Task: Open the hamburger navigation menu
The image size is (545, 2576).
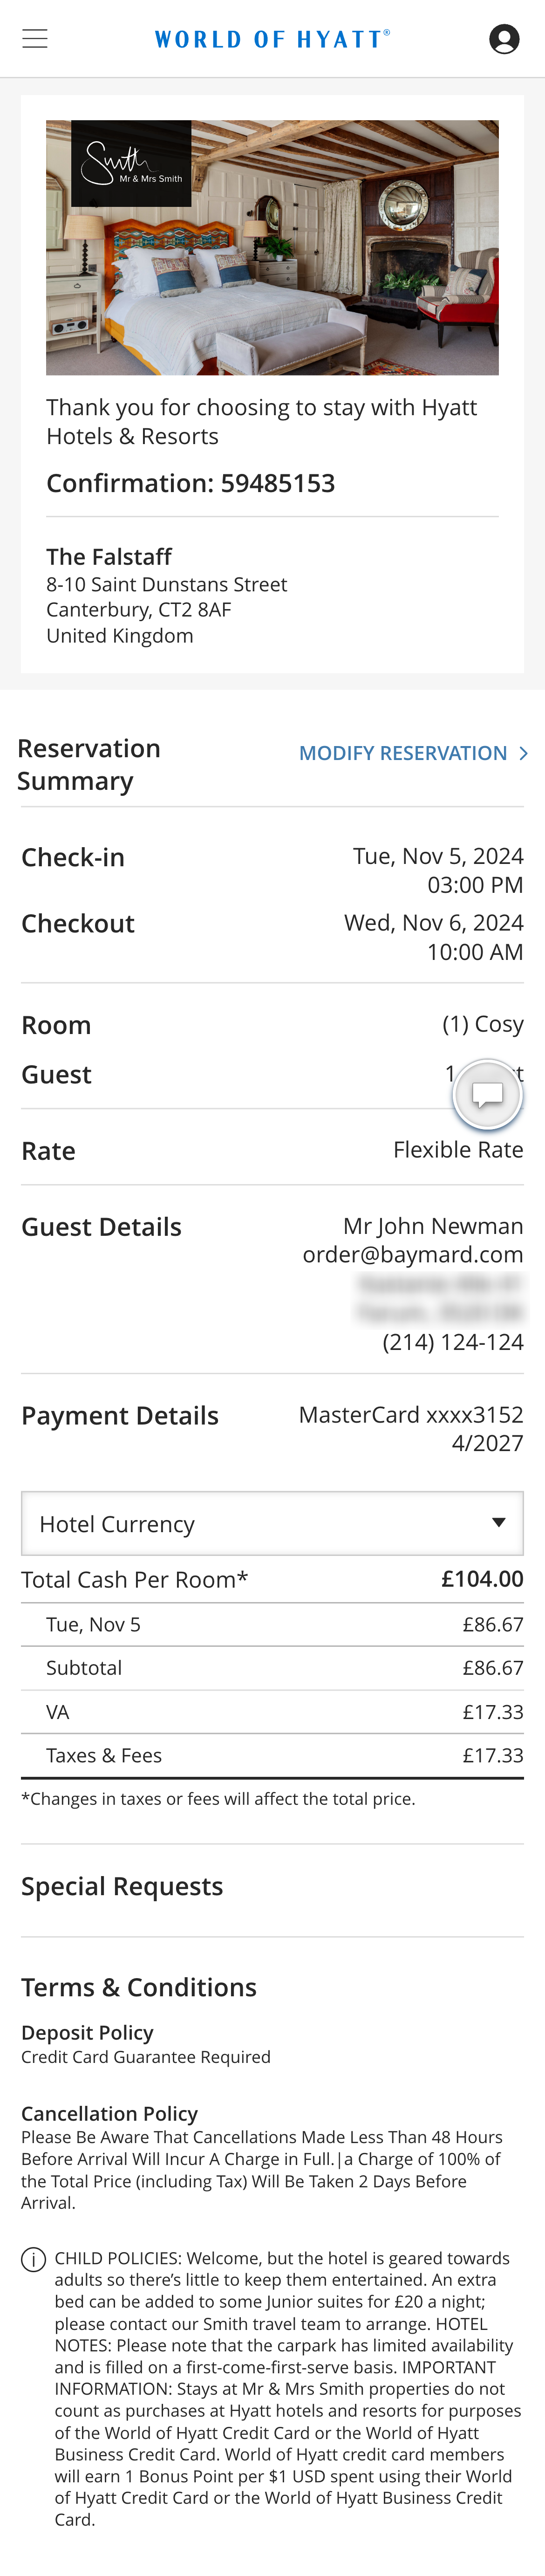Action: click(34, 38)
